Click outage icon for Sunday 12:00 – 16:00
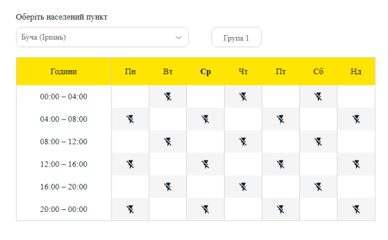 pos(356,164)
